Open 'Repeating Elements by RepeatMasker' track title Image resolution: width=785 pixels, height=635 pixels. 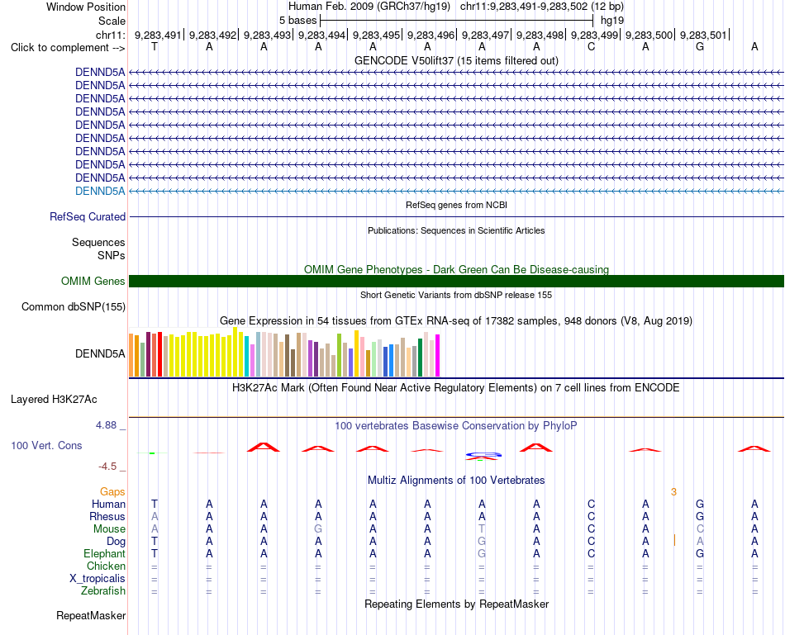(x=456, y=604)
